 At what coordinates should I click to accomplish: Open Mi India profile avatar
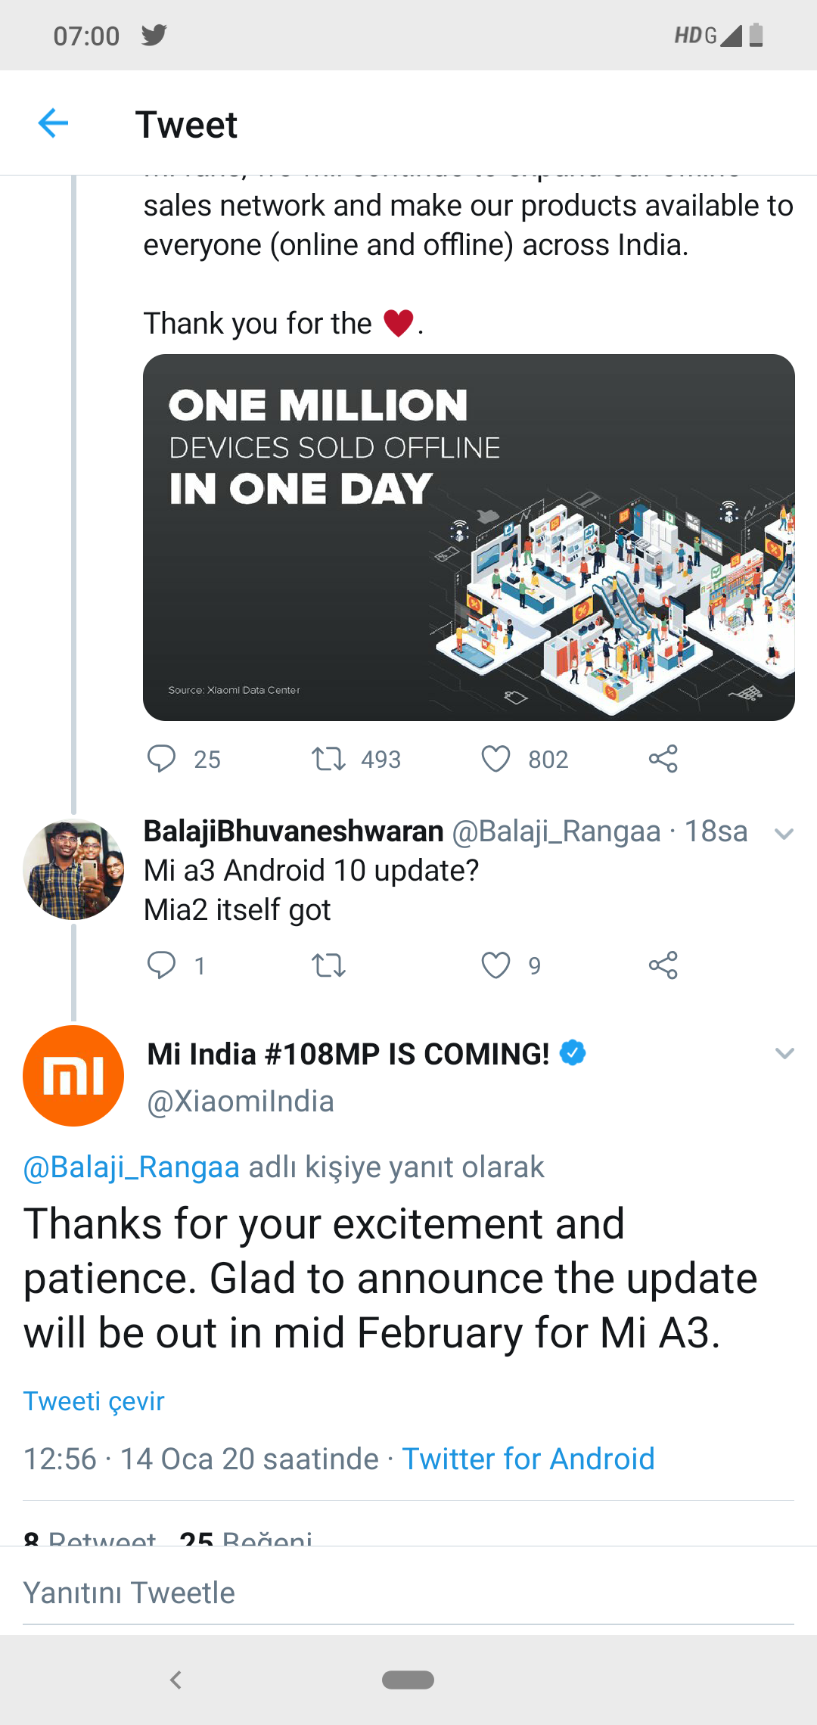coord(73,1076)
